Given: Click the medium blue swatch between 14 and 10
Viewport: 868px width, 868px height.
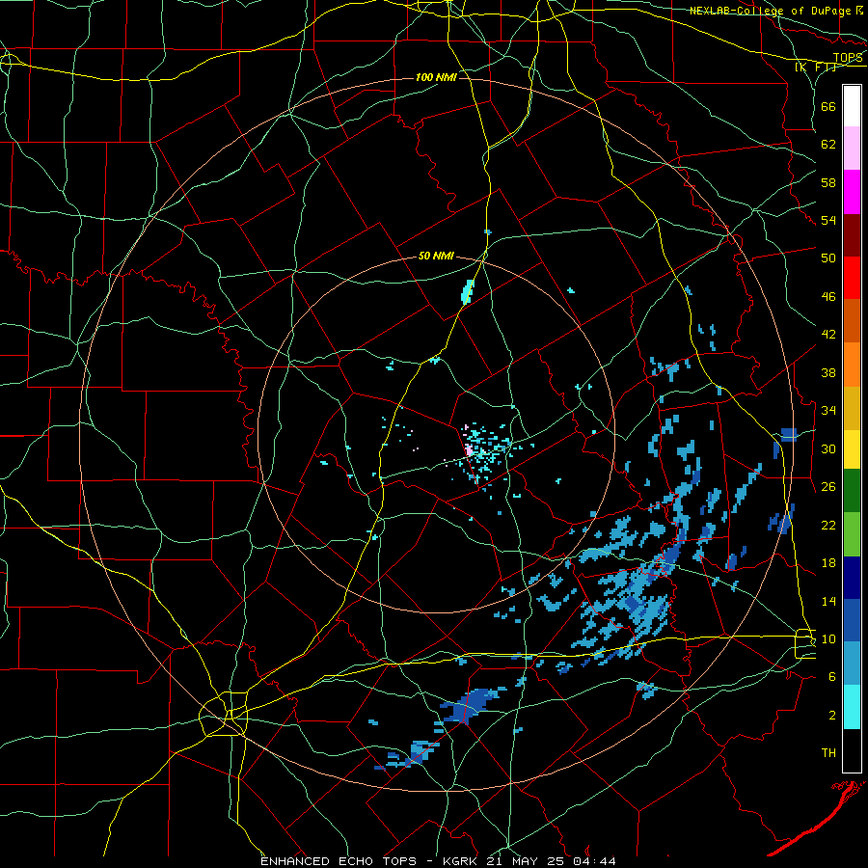Looking at the screenshot, I should [x=852, y=620].
